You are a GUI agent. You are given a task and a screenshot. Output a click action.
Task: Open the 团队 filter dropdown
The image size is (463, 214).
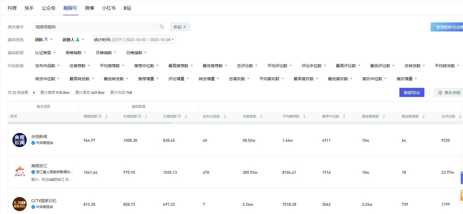pos(44,40)
